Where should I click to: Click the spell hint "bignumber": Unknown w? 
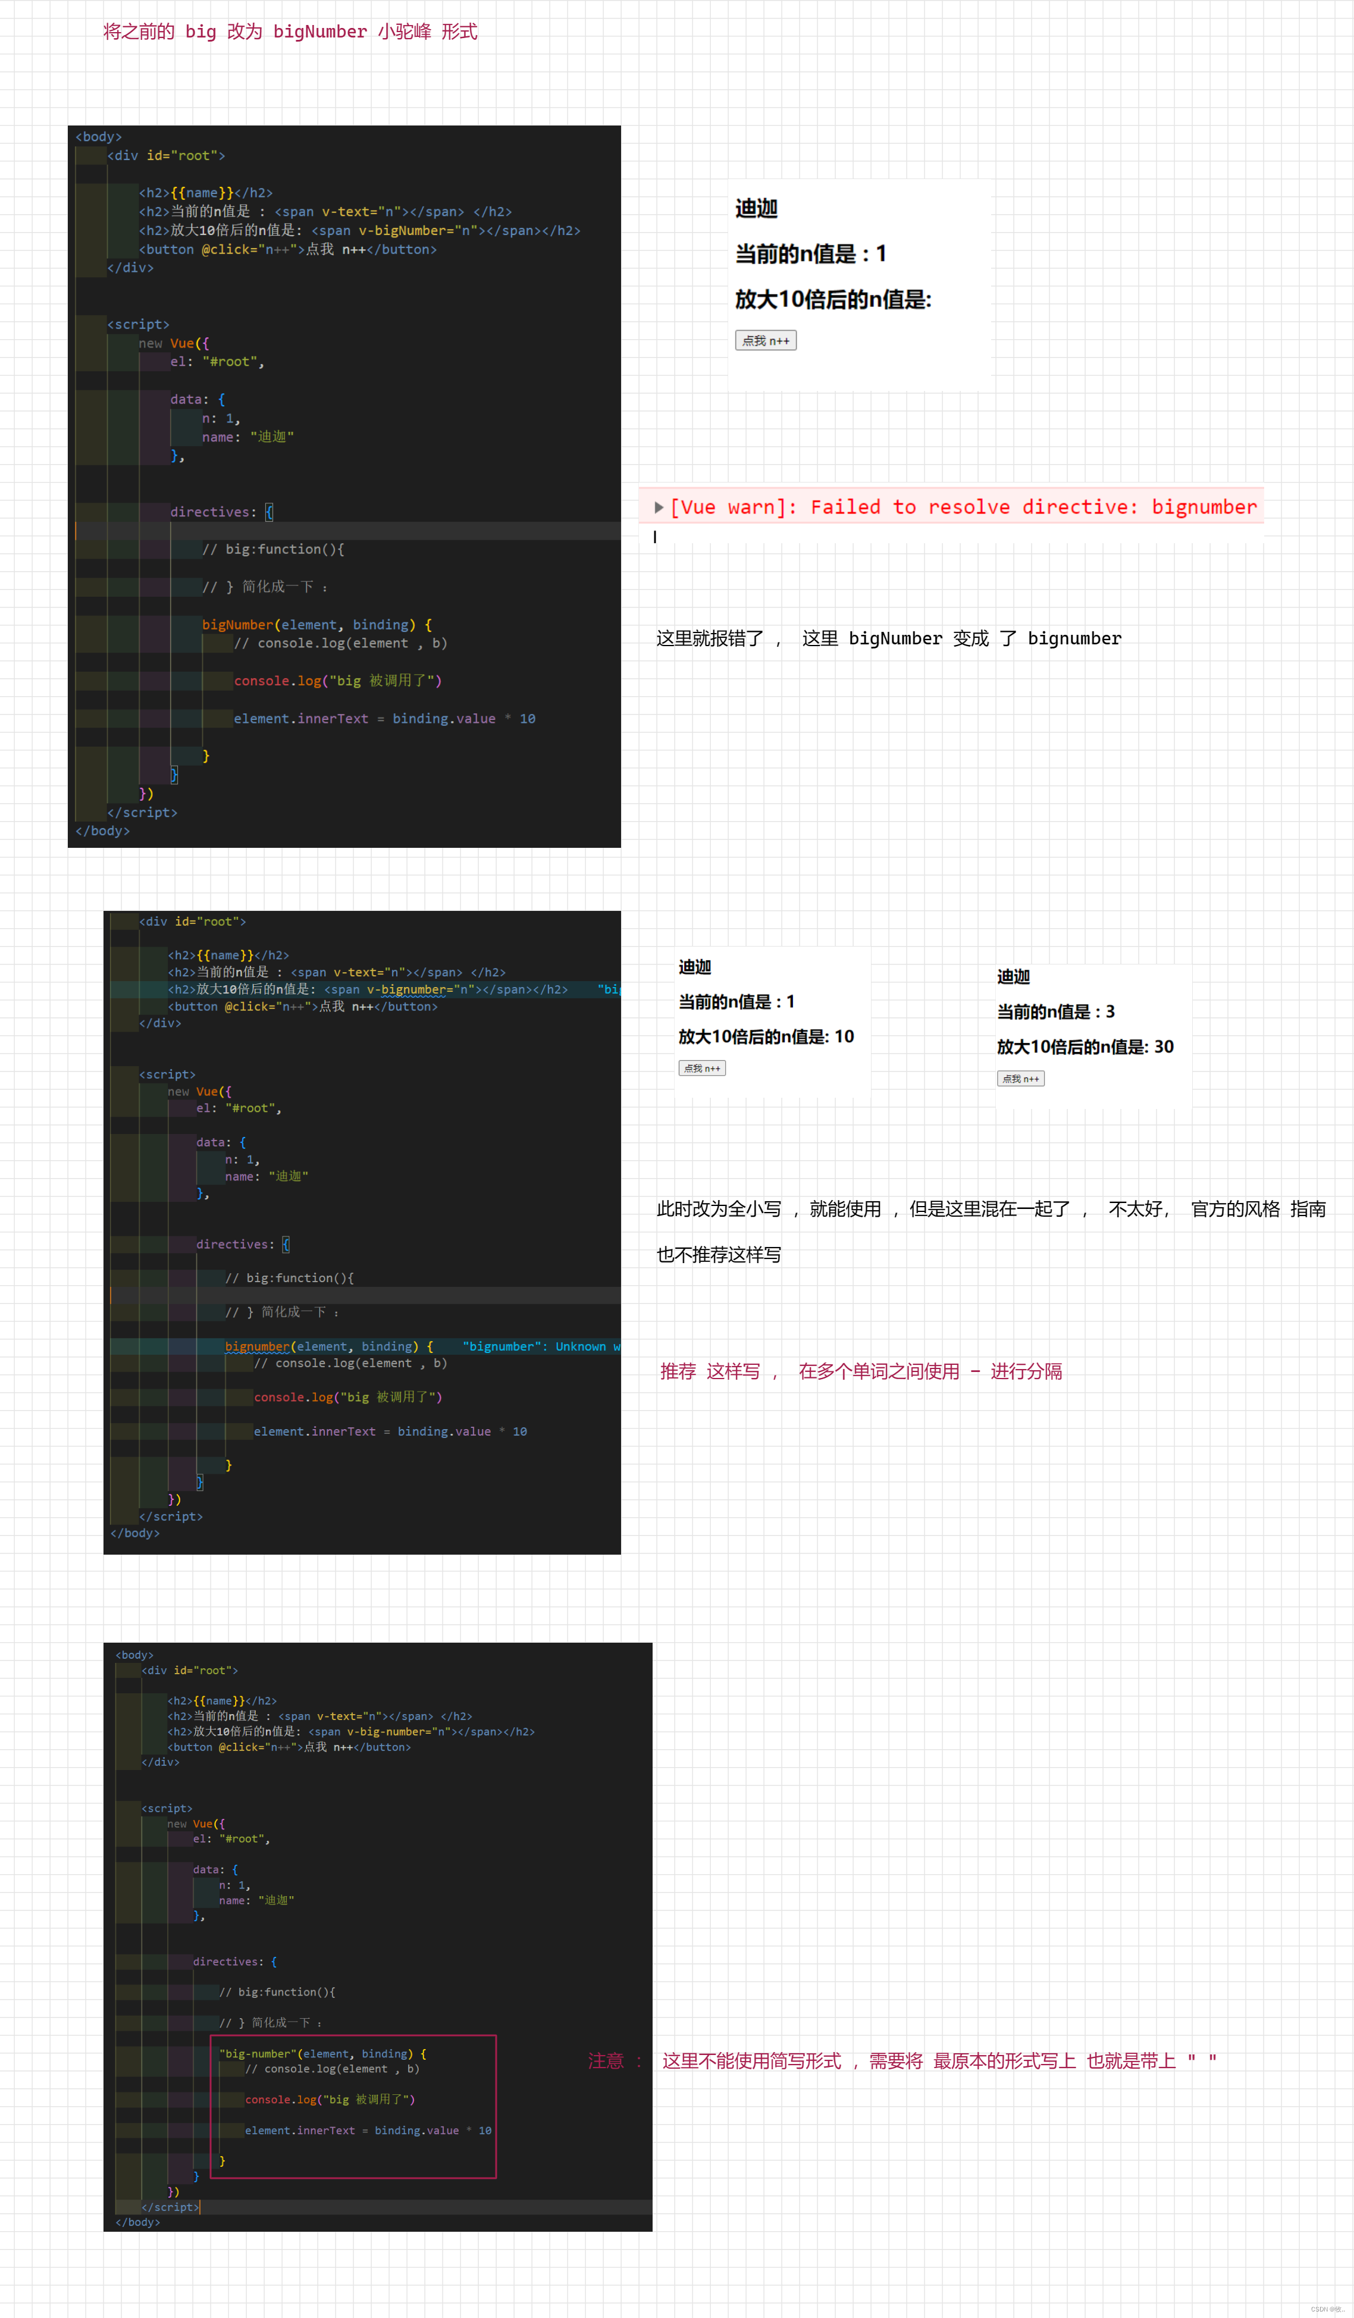pyautogui.click(x=541, y=1346)
